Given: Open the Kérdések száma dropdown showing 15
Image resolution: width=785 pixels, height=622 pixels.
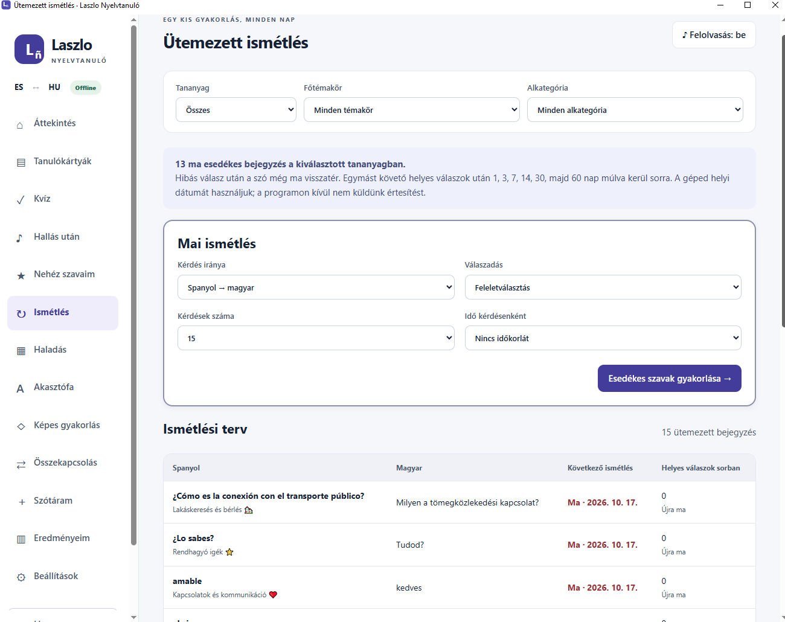Looking at the screenshot, I should click(316, 338).
